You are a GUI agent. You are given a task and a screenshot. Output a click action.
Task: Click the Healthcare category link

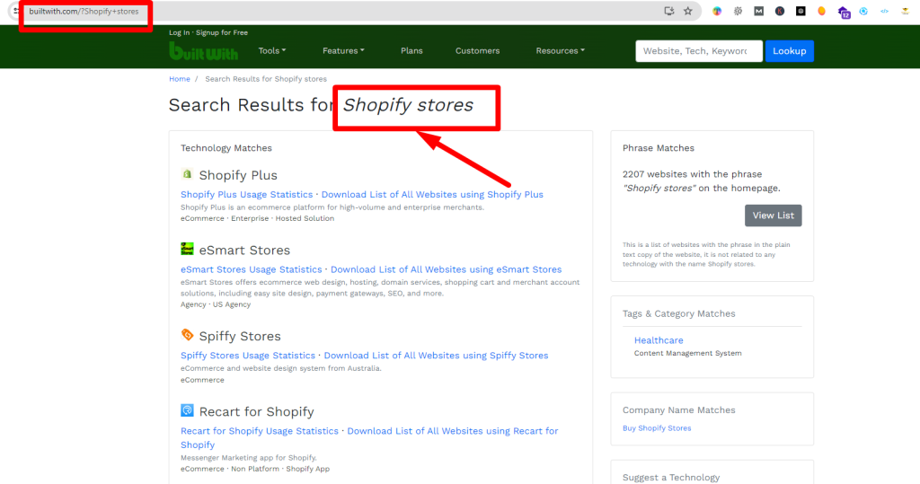(659, 340)
